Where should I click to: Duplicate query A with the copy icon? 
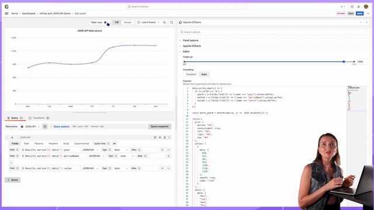pyautogui.click(x=155, y=138)
